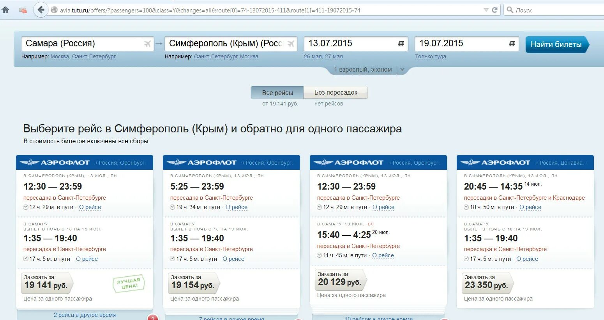Screen dimensions: 604x320
Task: Choose Санкт-Петербург under departure field
Action: (94, 56)
